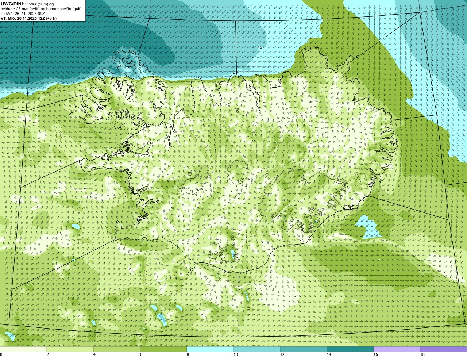Select the 10–12 m/s light teal swatch
The image size is (467, 357).
click(x=257, y=349)
